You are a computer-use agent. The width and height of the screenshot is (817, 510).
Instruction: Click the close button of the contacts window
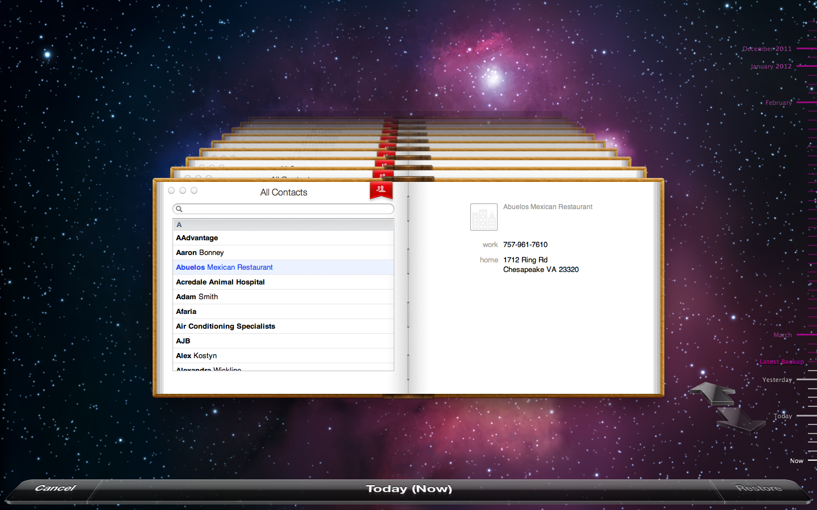171,190
